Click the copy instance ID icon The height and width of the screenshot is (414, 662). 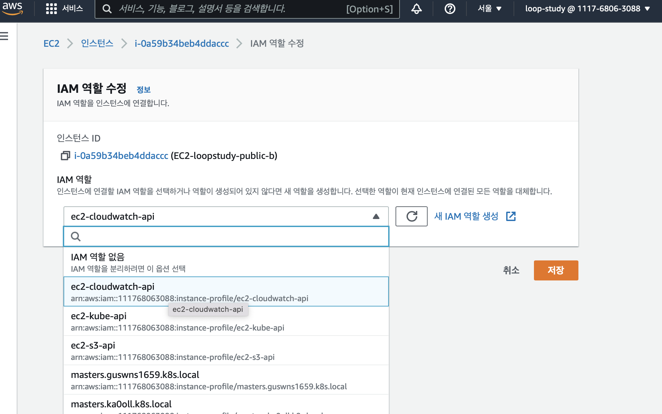coord(65,156)
